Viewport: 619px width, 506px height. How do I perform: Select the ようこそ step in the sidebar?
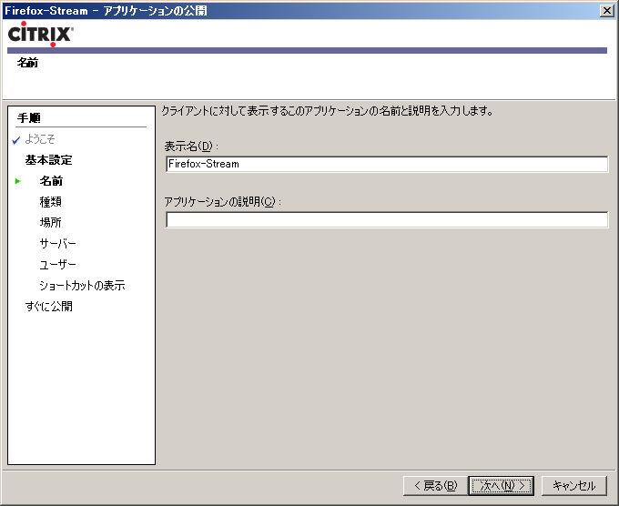(x=40, y=139)
